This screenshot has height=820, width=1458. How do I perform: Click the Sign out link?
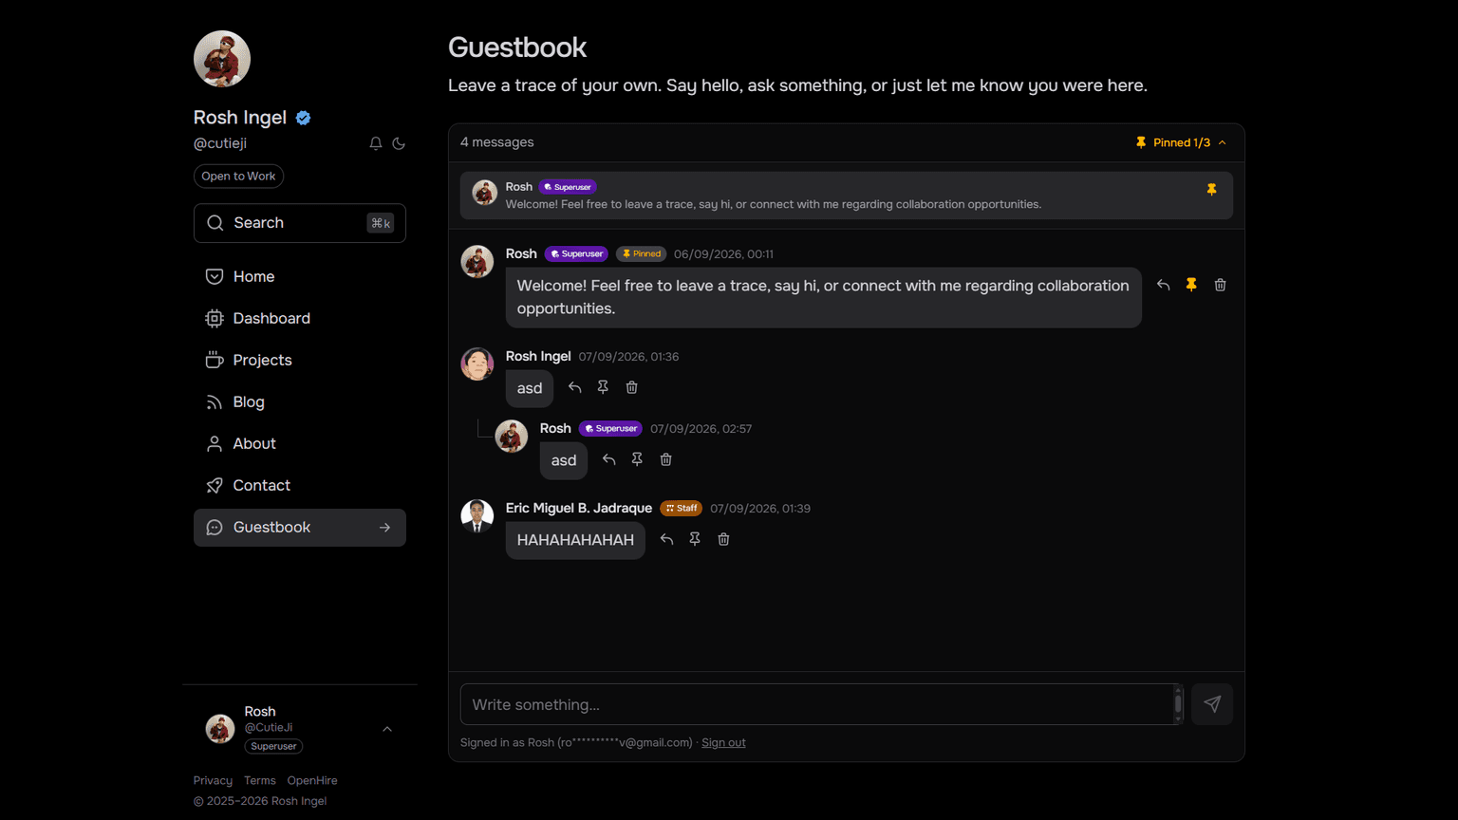point(723,742)
